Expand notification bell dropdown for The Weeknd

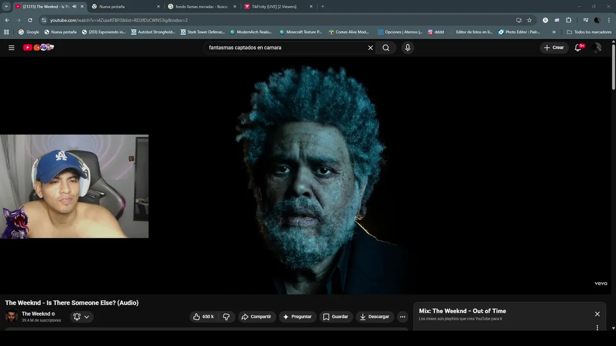87,317
